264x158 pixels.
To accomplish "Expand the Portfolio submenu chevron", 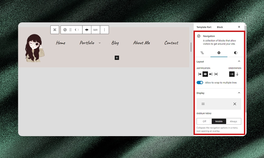I will (x=100, y=43).
